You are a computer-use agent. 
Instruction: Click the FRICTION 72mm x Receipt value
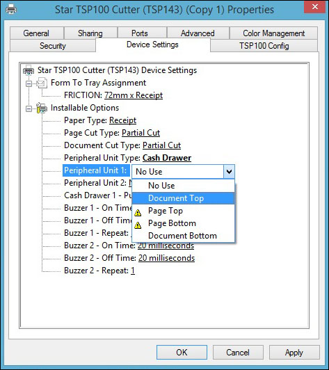click(x=134, y=95)
